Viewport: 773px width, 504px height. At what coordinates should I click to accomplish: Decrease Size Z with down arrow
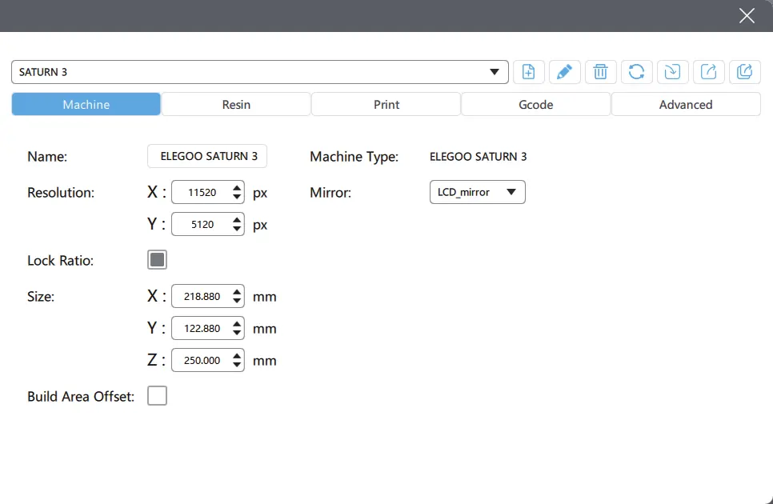click(237, 365)
